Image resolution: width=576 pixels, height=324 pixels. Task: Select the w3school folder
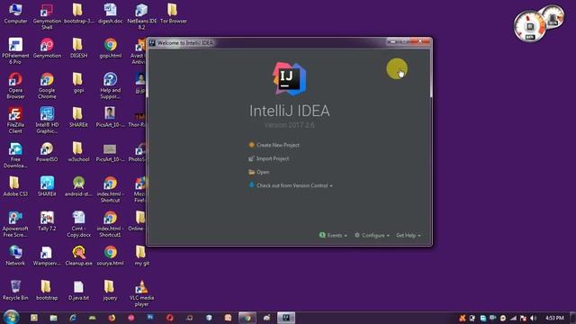pos(78,152)
